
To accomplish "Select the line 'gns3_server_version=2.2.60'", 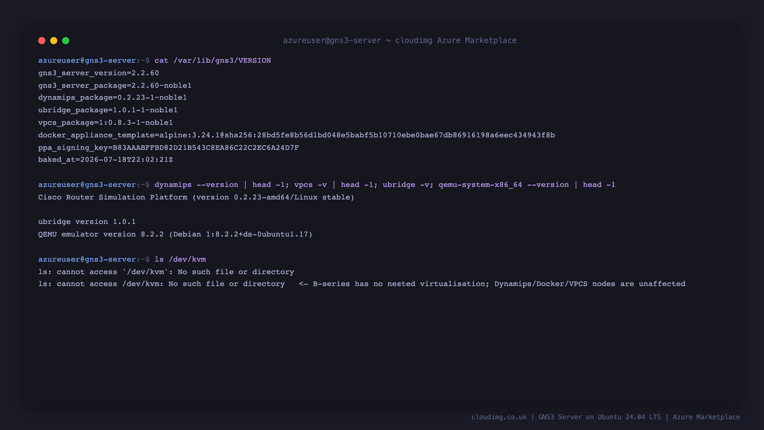I will coord(98,73).
